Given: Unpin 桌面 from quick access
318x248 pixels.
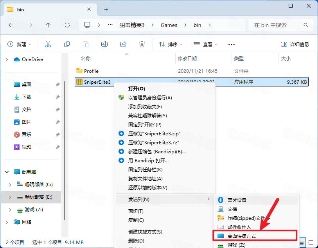Looking at the screenshot, I should click(x=58, y=84).
